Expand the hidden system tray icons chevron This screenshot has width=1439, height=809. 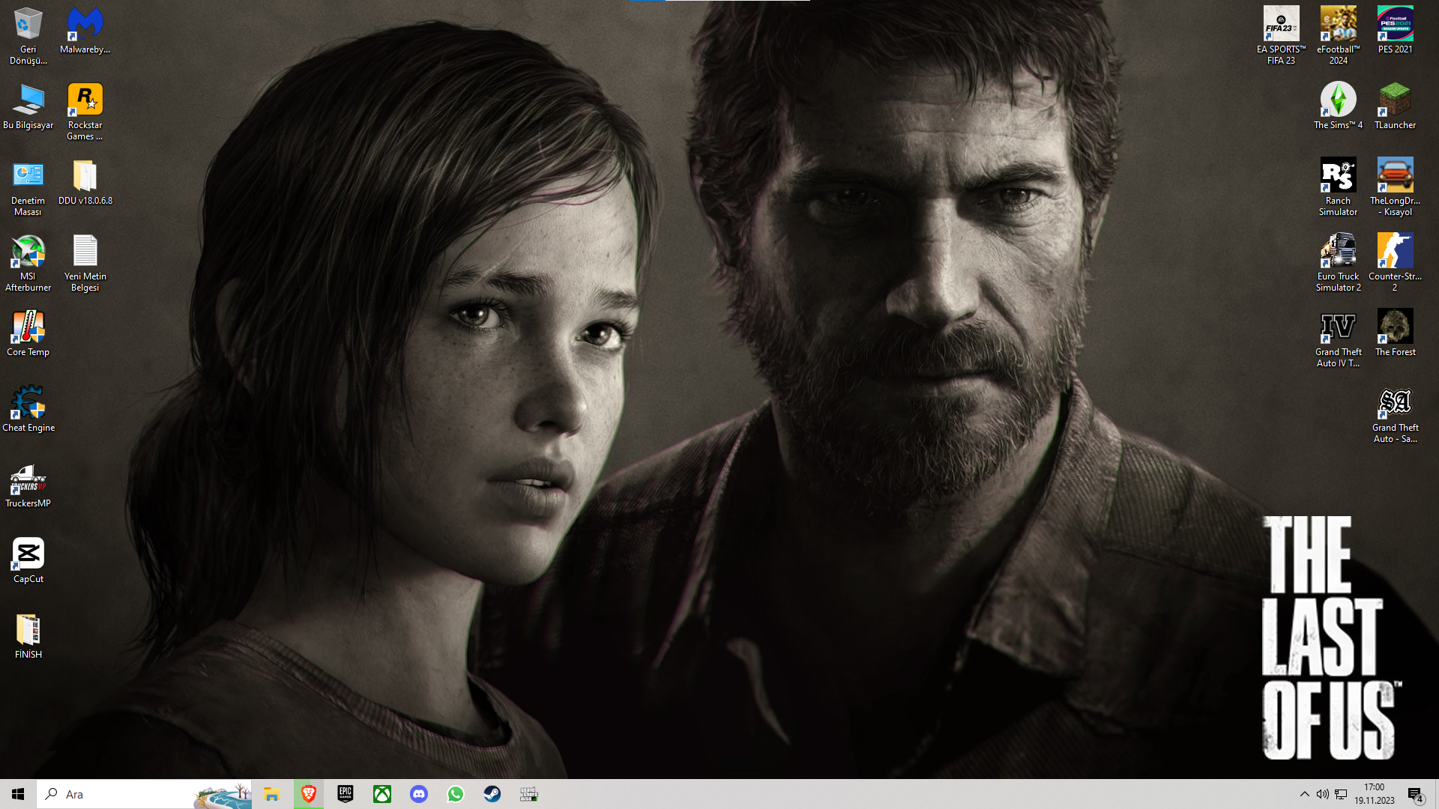coord(1304,794)
